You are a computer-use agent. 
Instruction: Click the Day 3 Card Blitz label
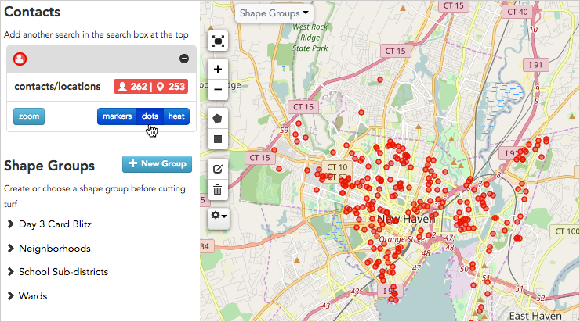pos(55,224)
